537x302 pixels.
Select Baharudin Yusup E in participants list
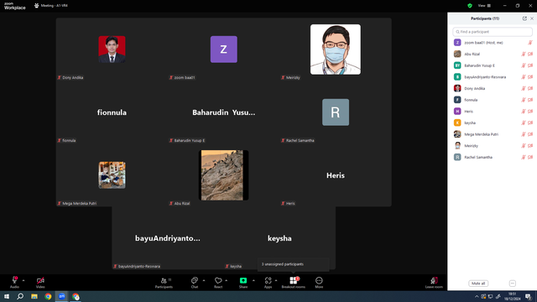493,65
